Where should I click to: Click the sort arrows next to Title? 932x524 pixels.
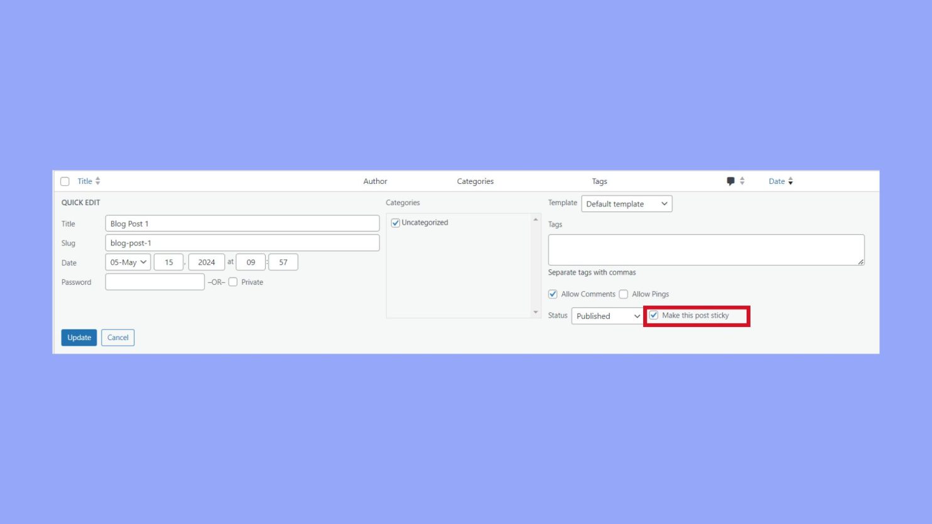point(99,181)
